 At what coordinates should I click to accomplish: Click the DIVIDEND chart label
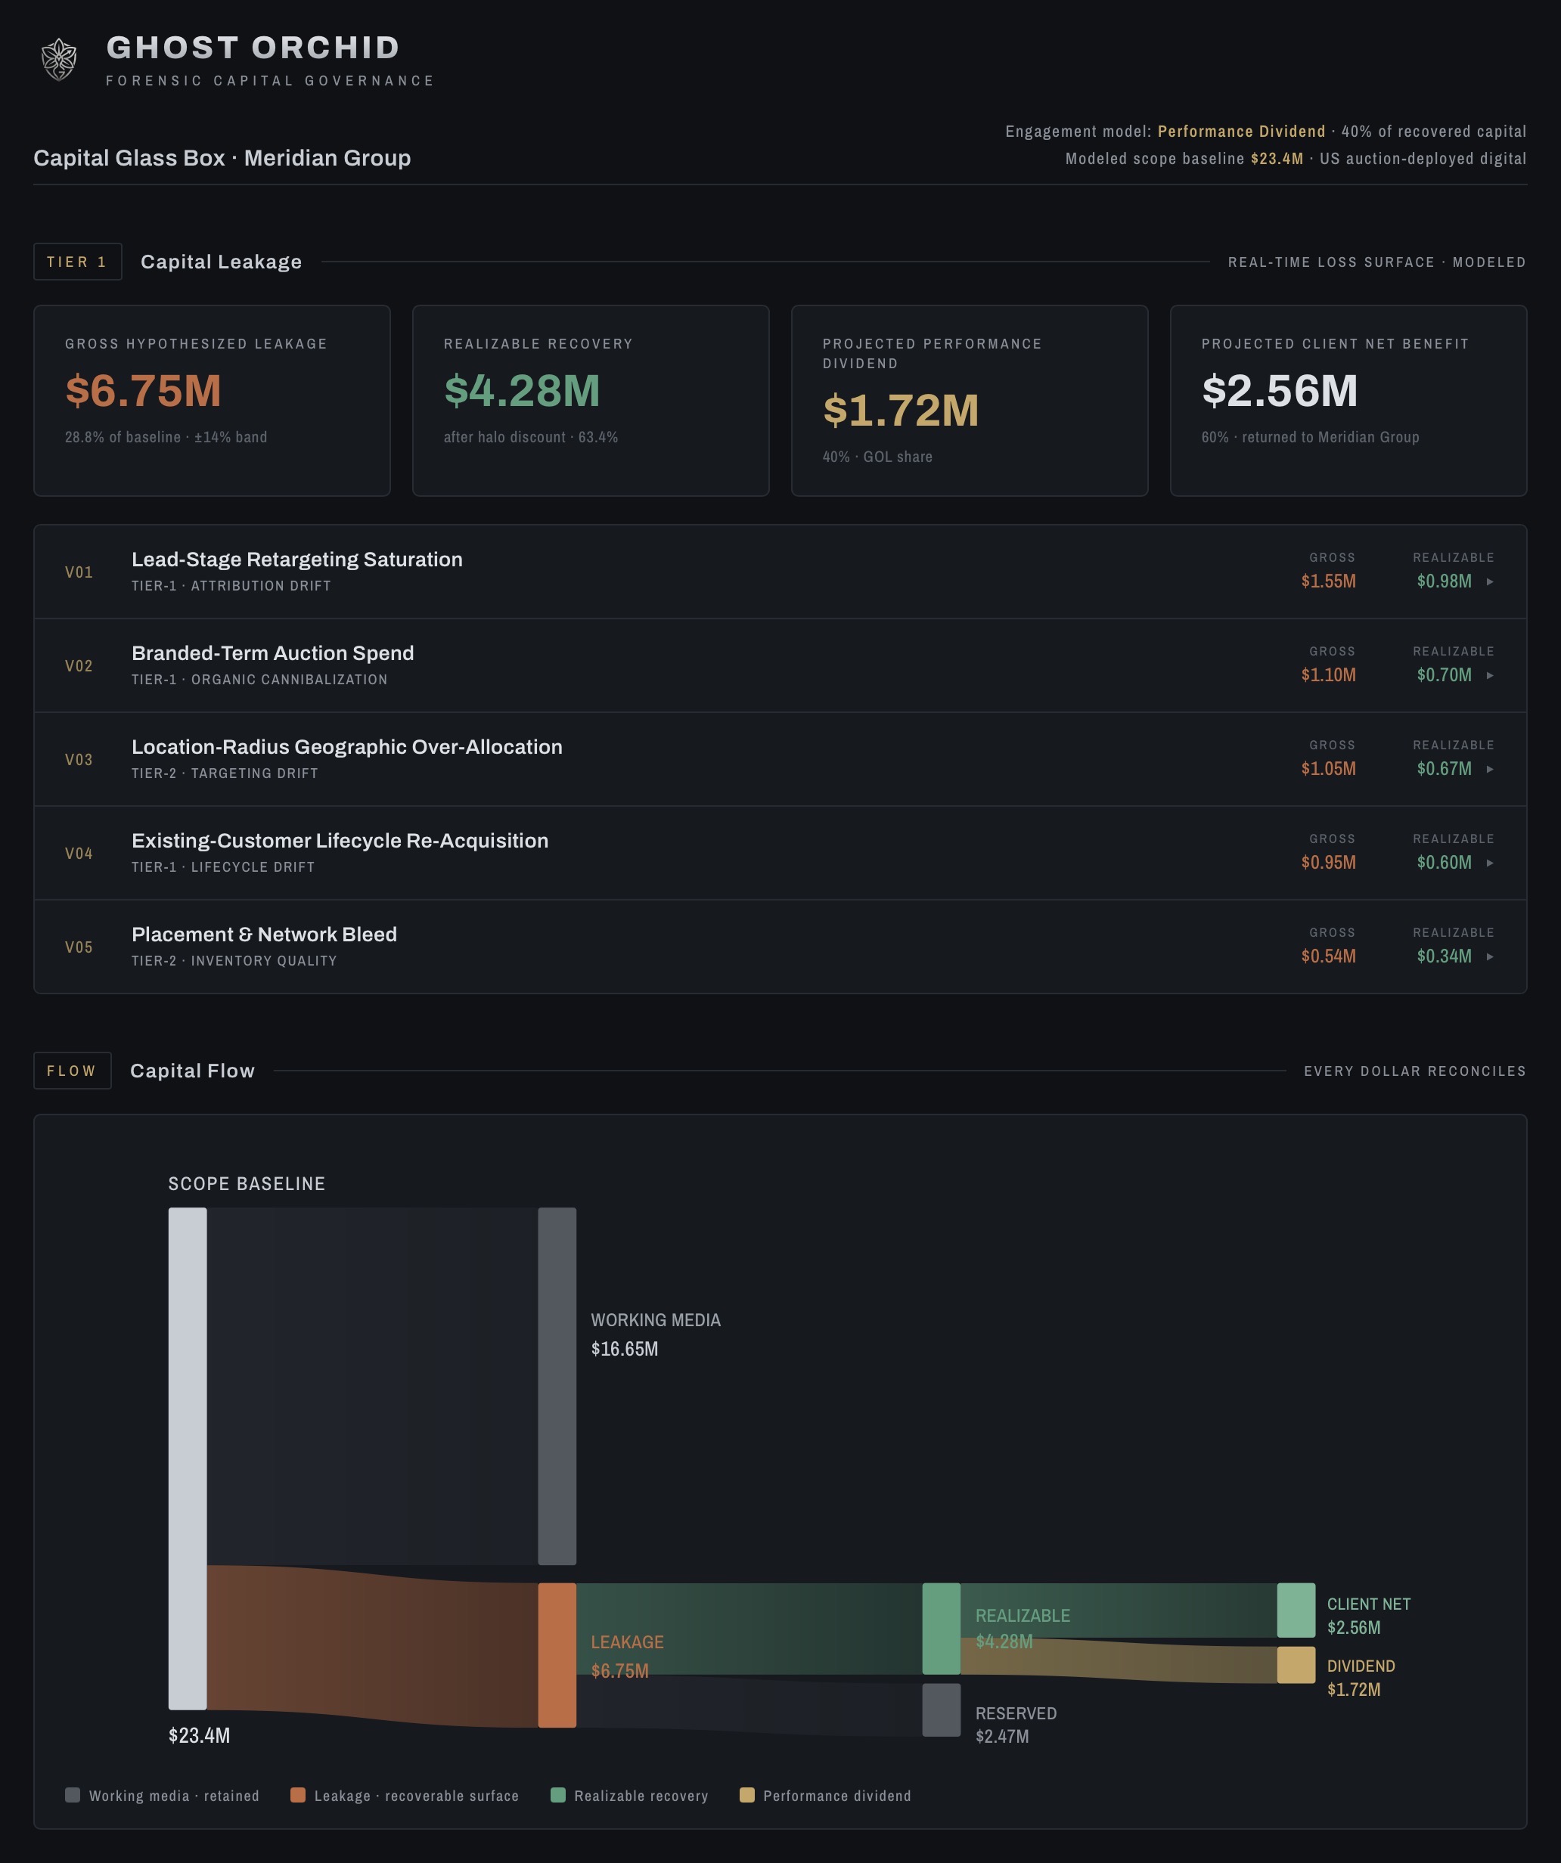pos(1361,1666)
